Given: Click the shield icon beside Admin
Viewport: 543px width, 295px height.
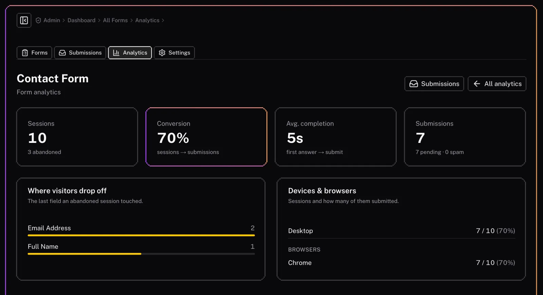Looking at the screenshot, I should pyautogui.click(x=38, y=20).
